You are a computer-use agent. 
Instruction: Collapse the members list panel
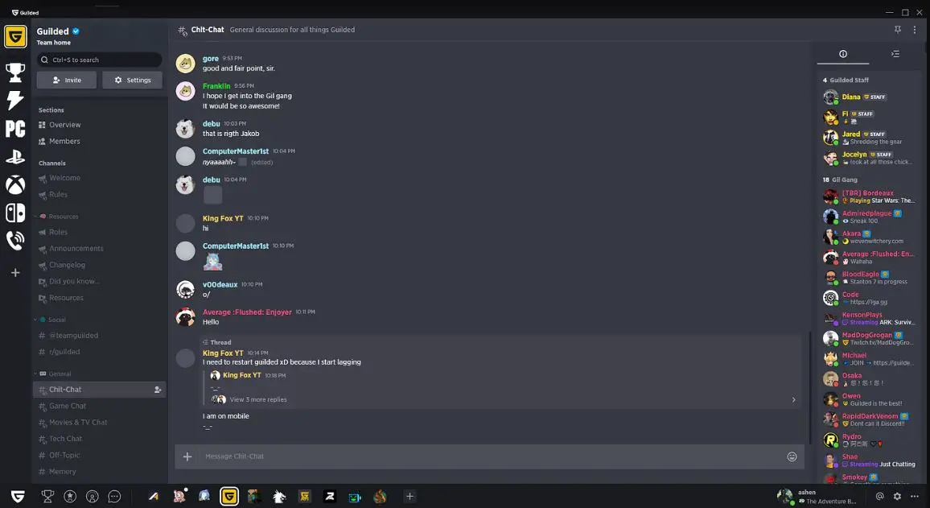(895, 54)
